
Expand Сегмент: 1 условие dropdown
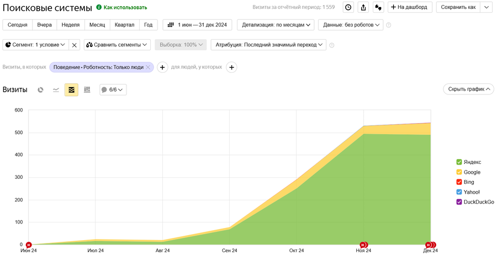tap(35, 45)
